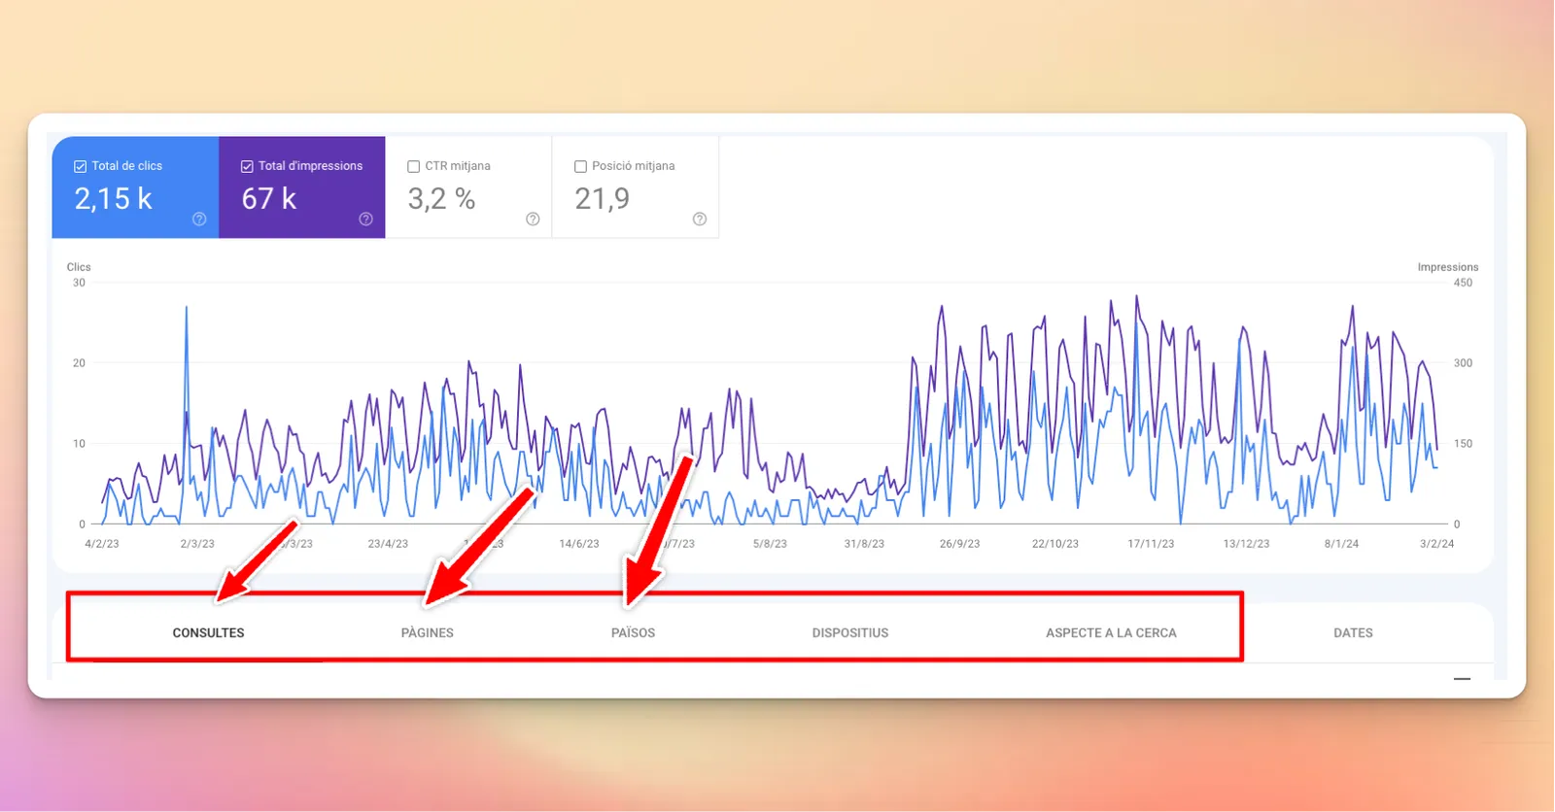
Task: Open the Països tab
Action: tap(633, 632)
